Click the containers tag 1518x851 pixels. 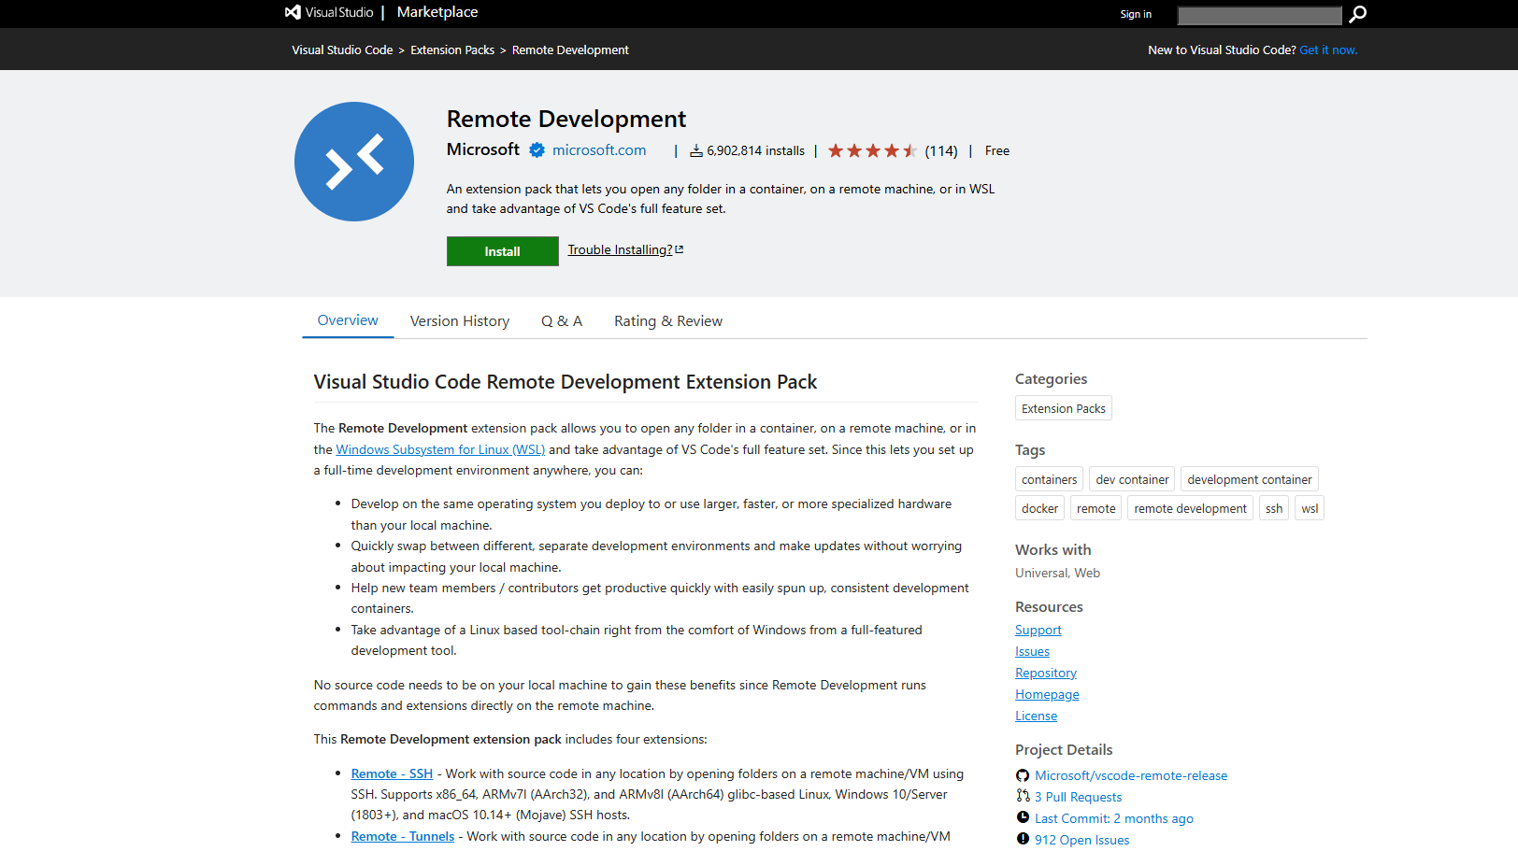(x=1049, y=479)
